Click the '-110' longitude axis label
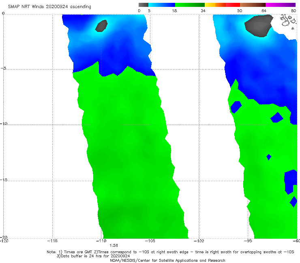This screenshot has height=263, width=300. click(x=101, y=241)
